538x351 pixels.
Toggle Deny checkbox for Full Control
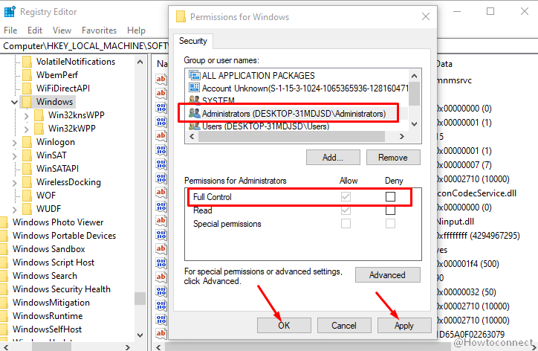click(390, 197)
